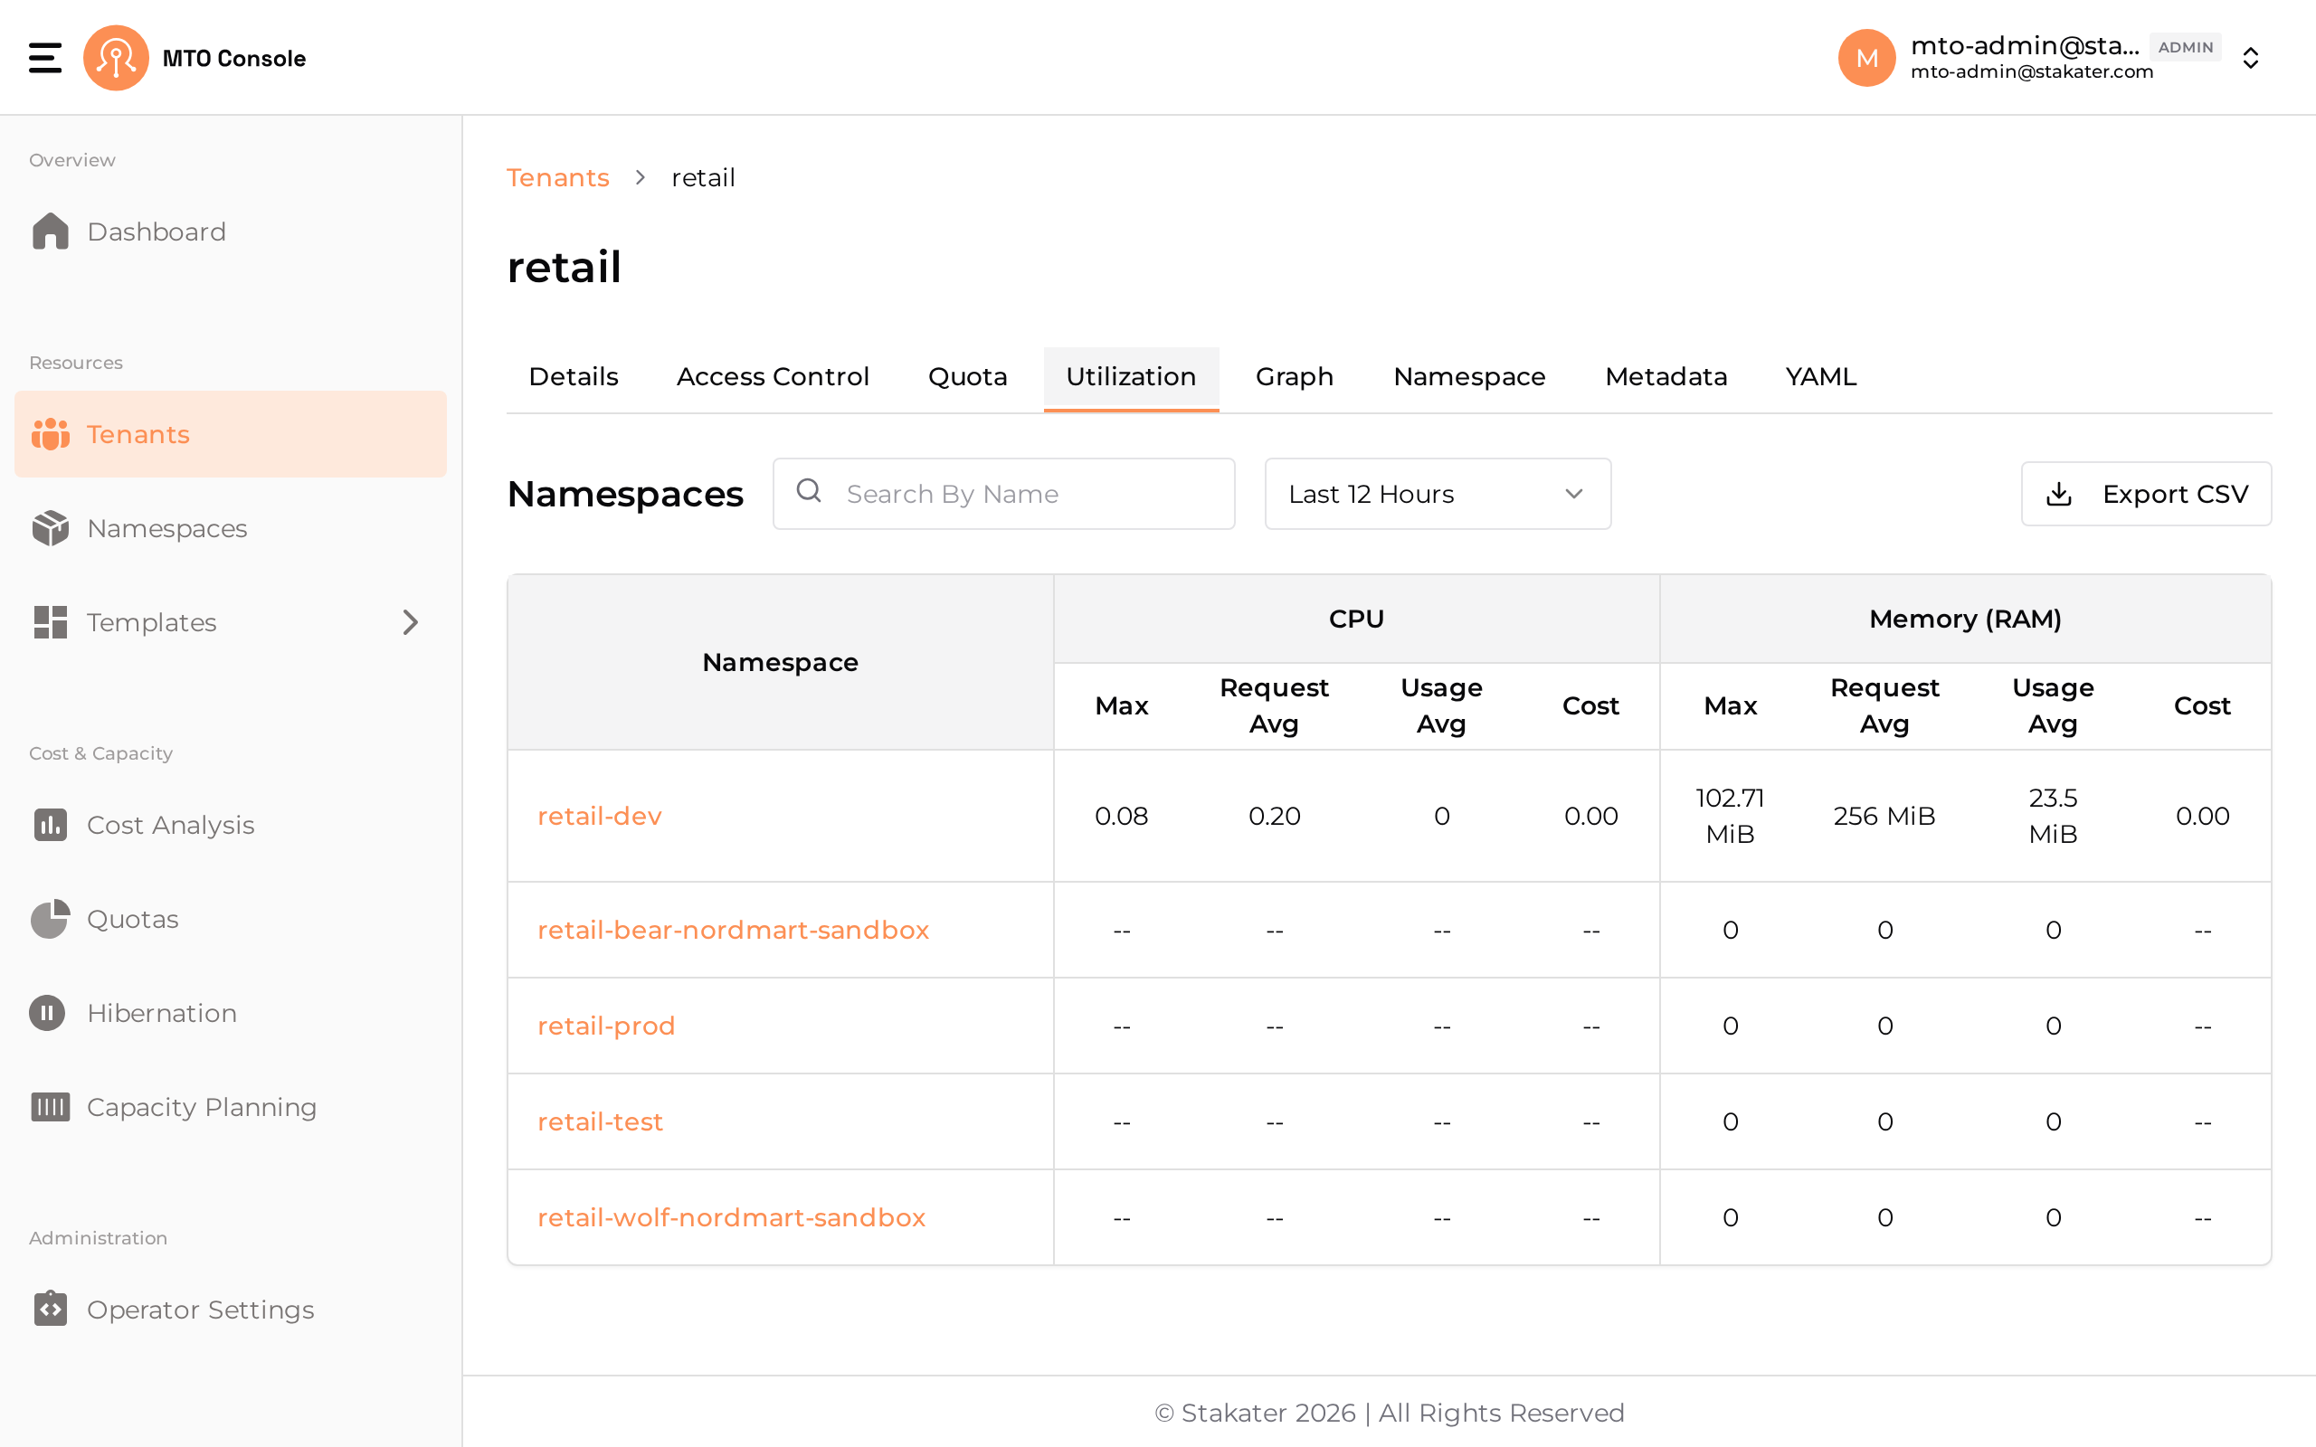Click the Namespaces cube icon
Image resolution: width=2316 pixels, height=1447 pixels.
(50, 528)
